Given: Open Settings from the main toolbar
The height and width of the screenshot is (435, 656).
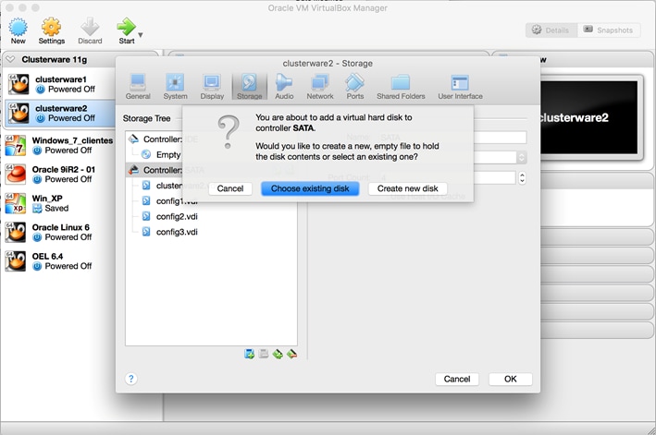Looking at the screenshot, I should 52,30.
